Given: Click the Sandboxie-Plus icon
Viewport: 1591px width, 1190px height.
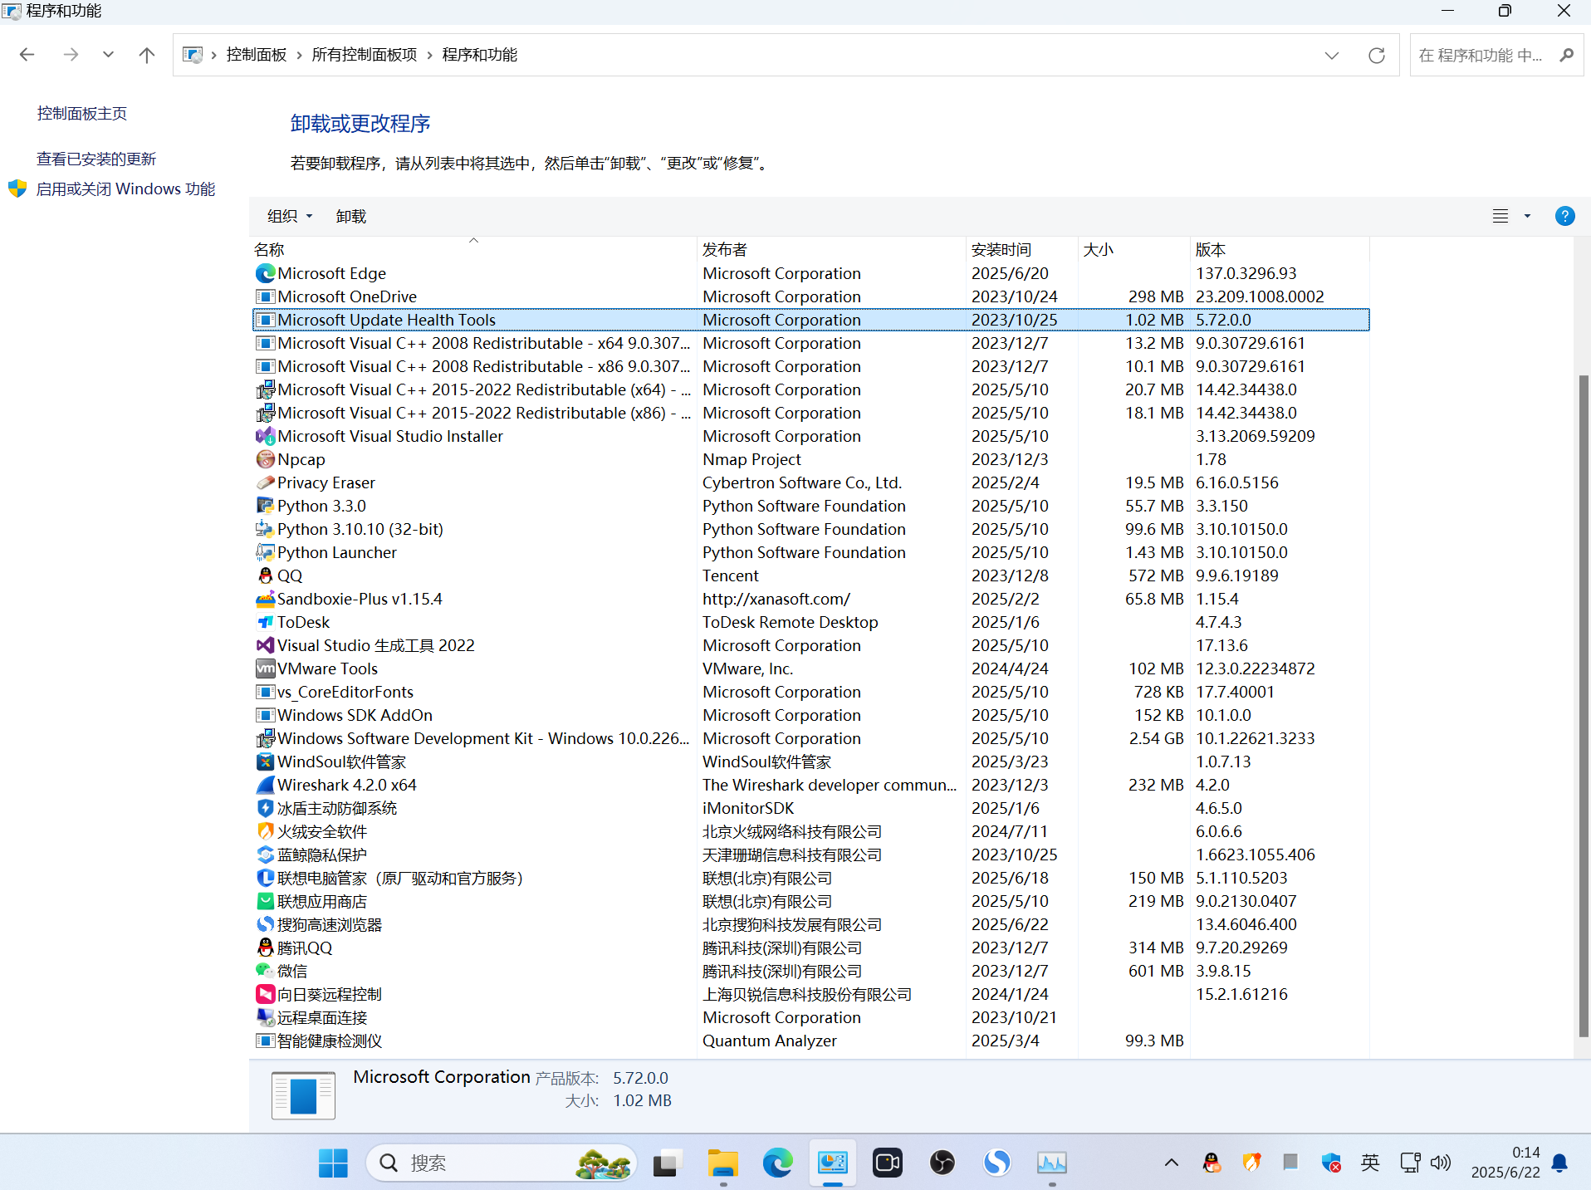Looking at the screenshot, I should (x=265, y=599).
